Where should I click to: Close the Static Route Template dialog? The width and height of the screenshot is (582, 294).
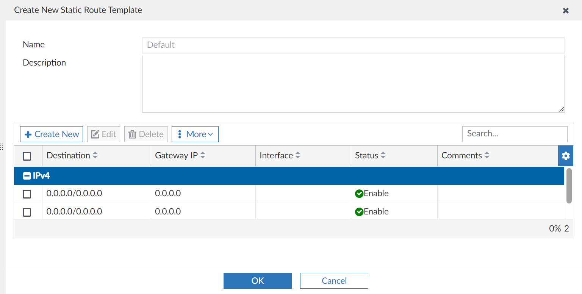click(x=566, y=10)
